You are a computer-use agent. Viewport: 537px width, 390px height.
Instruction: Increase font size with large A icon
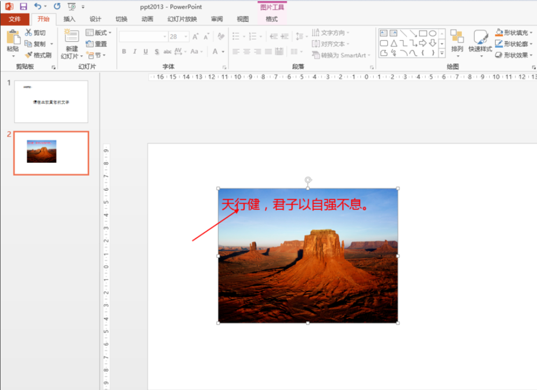(x=195, y=37)
